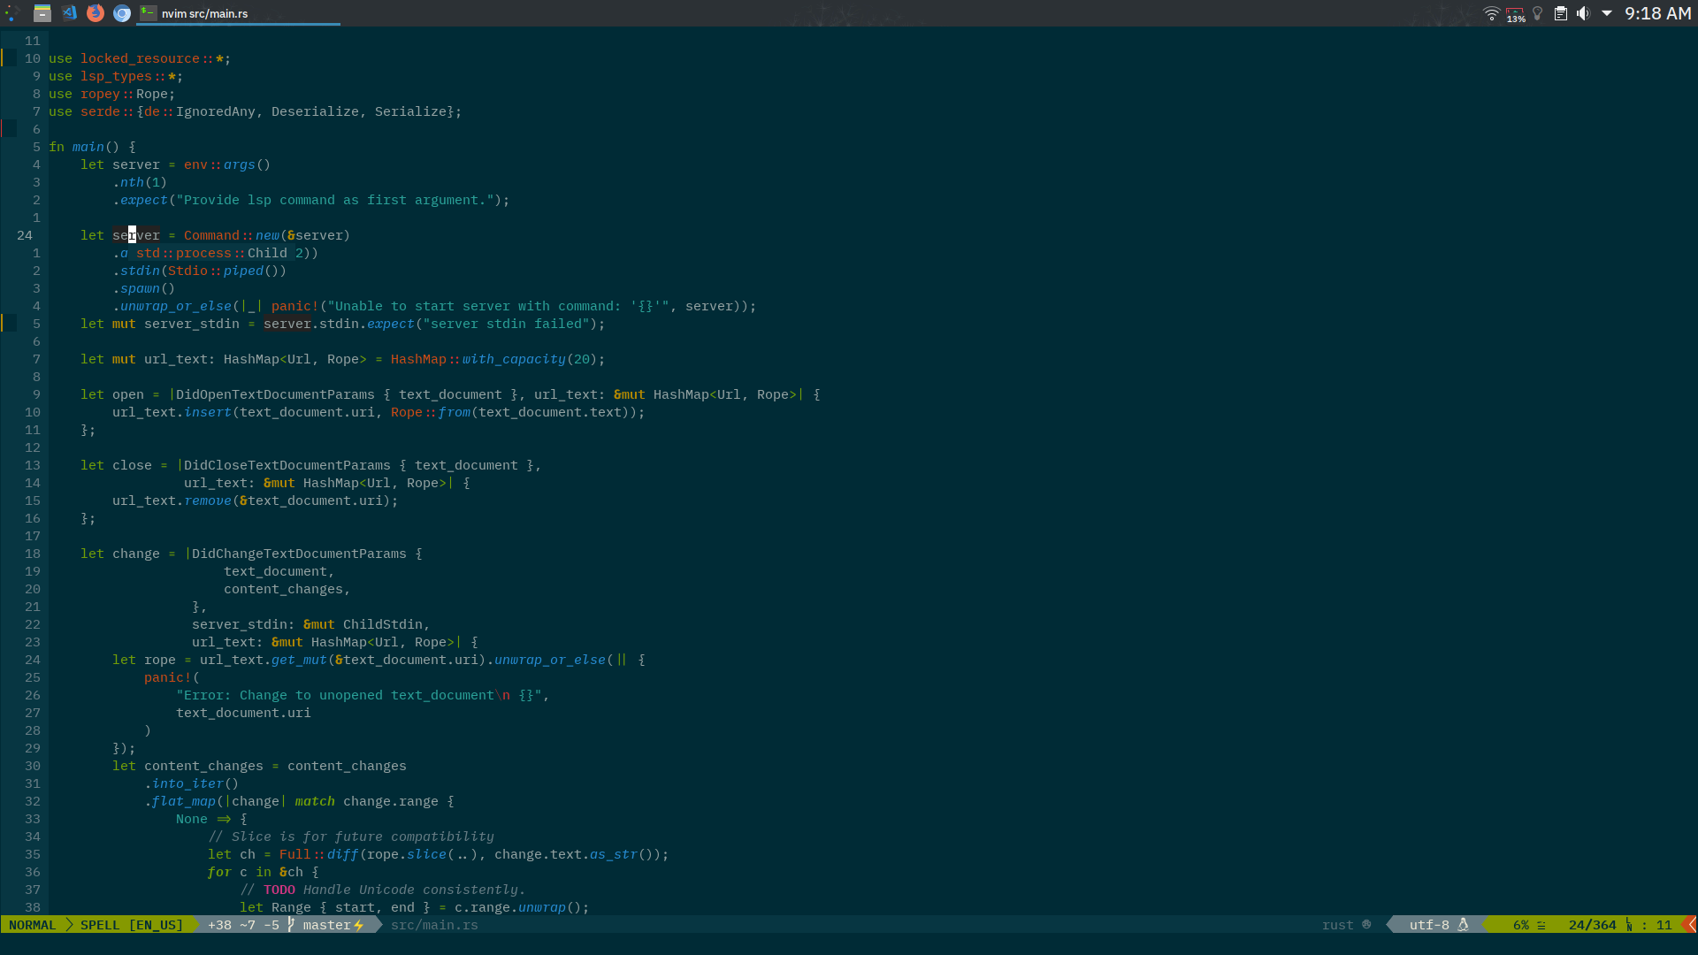
Task: Click the volume speaker icon
Action: click(x=1583, y=13)
